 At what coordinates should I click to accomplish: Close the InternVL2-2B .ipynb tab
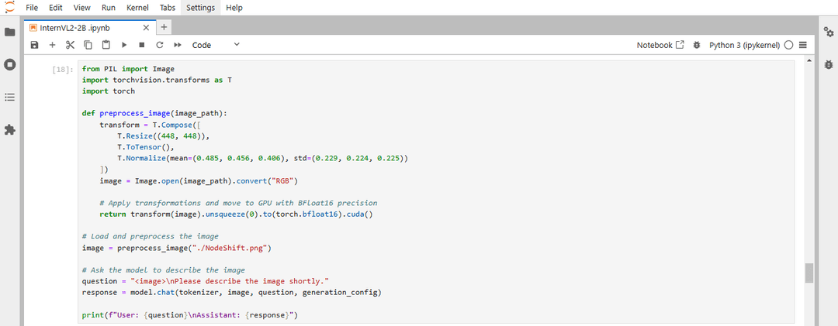click(x=146, y=28)
